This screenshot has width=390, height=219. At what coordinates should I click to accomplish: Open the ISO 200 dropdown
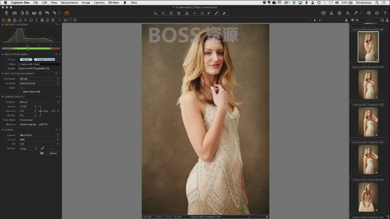39,144
